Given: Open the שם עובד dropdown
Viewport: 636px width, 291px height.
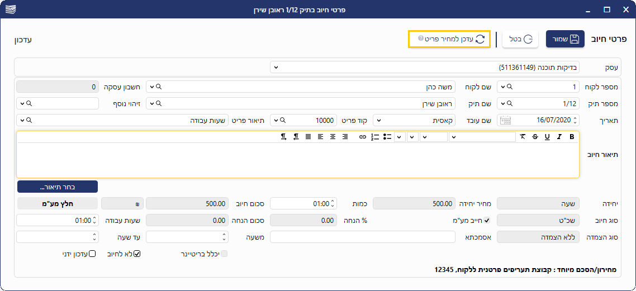Looking at the screenshot, I should [378, 120].
